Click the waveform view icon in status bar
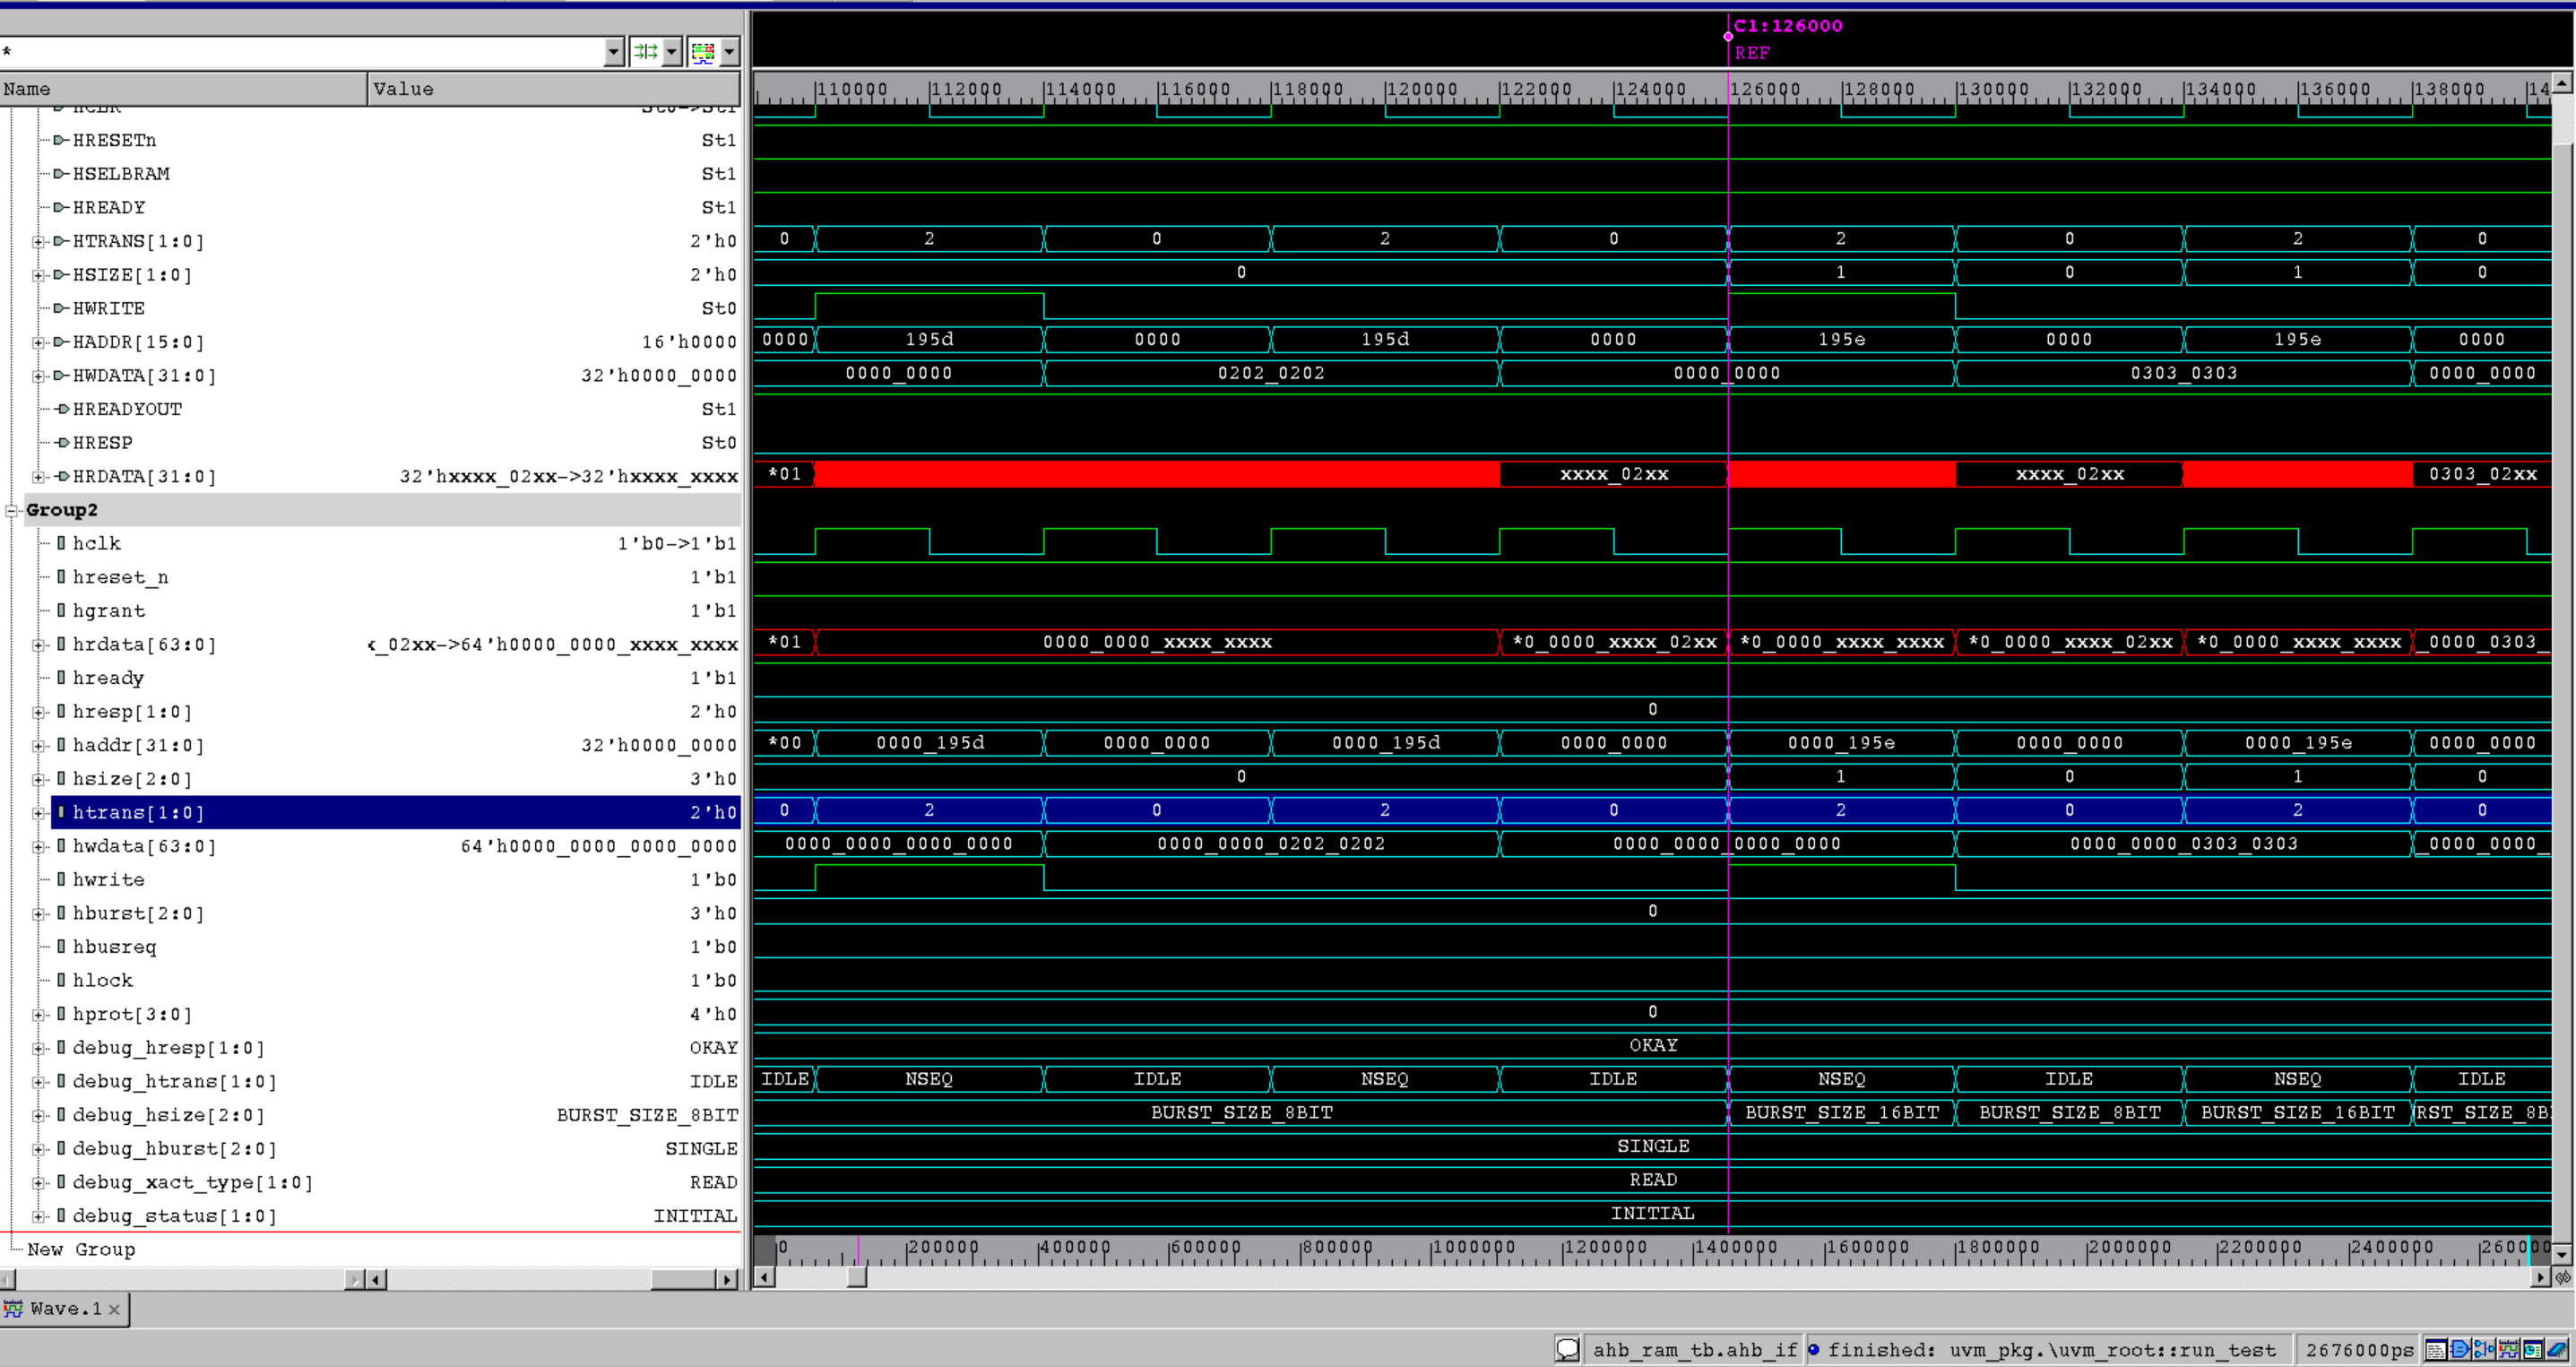 pyautogui.click(x=2509, y=1349)
